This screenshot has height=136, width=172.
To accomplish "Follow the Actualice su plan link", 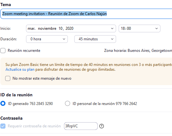I will coord(20,69).
